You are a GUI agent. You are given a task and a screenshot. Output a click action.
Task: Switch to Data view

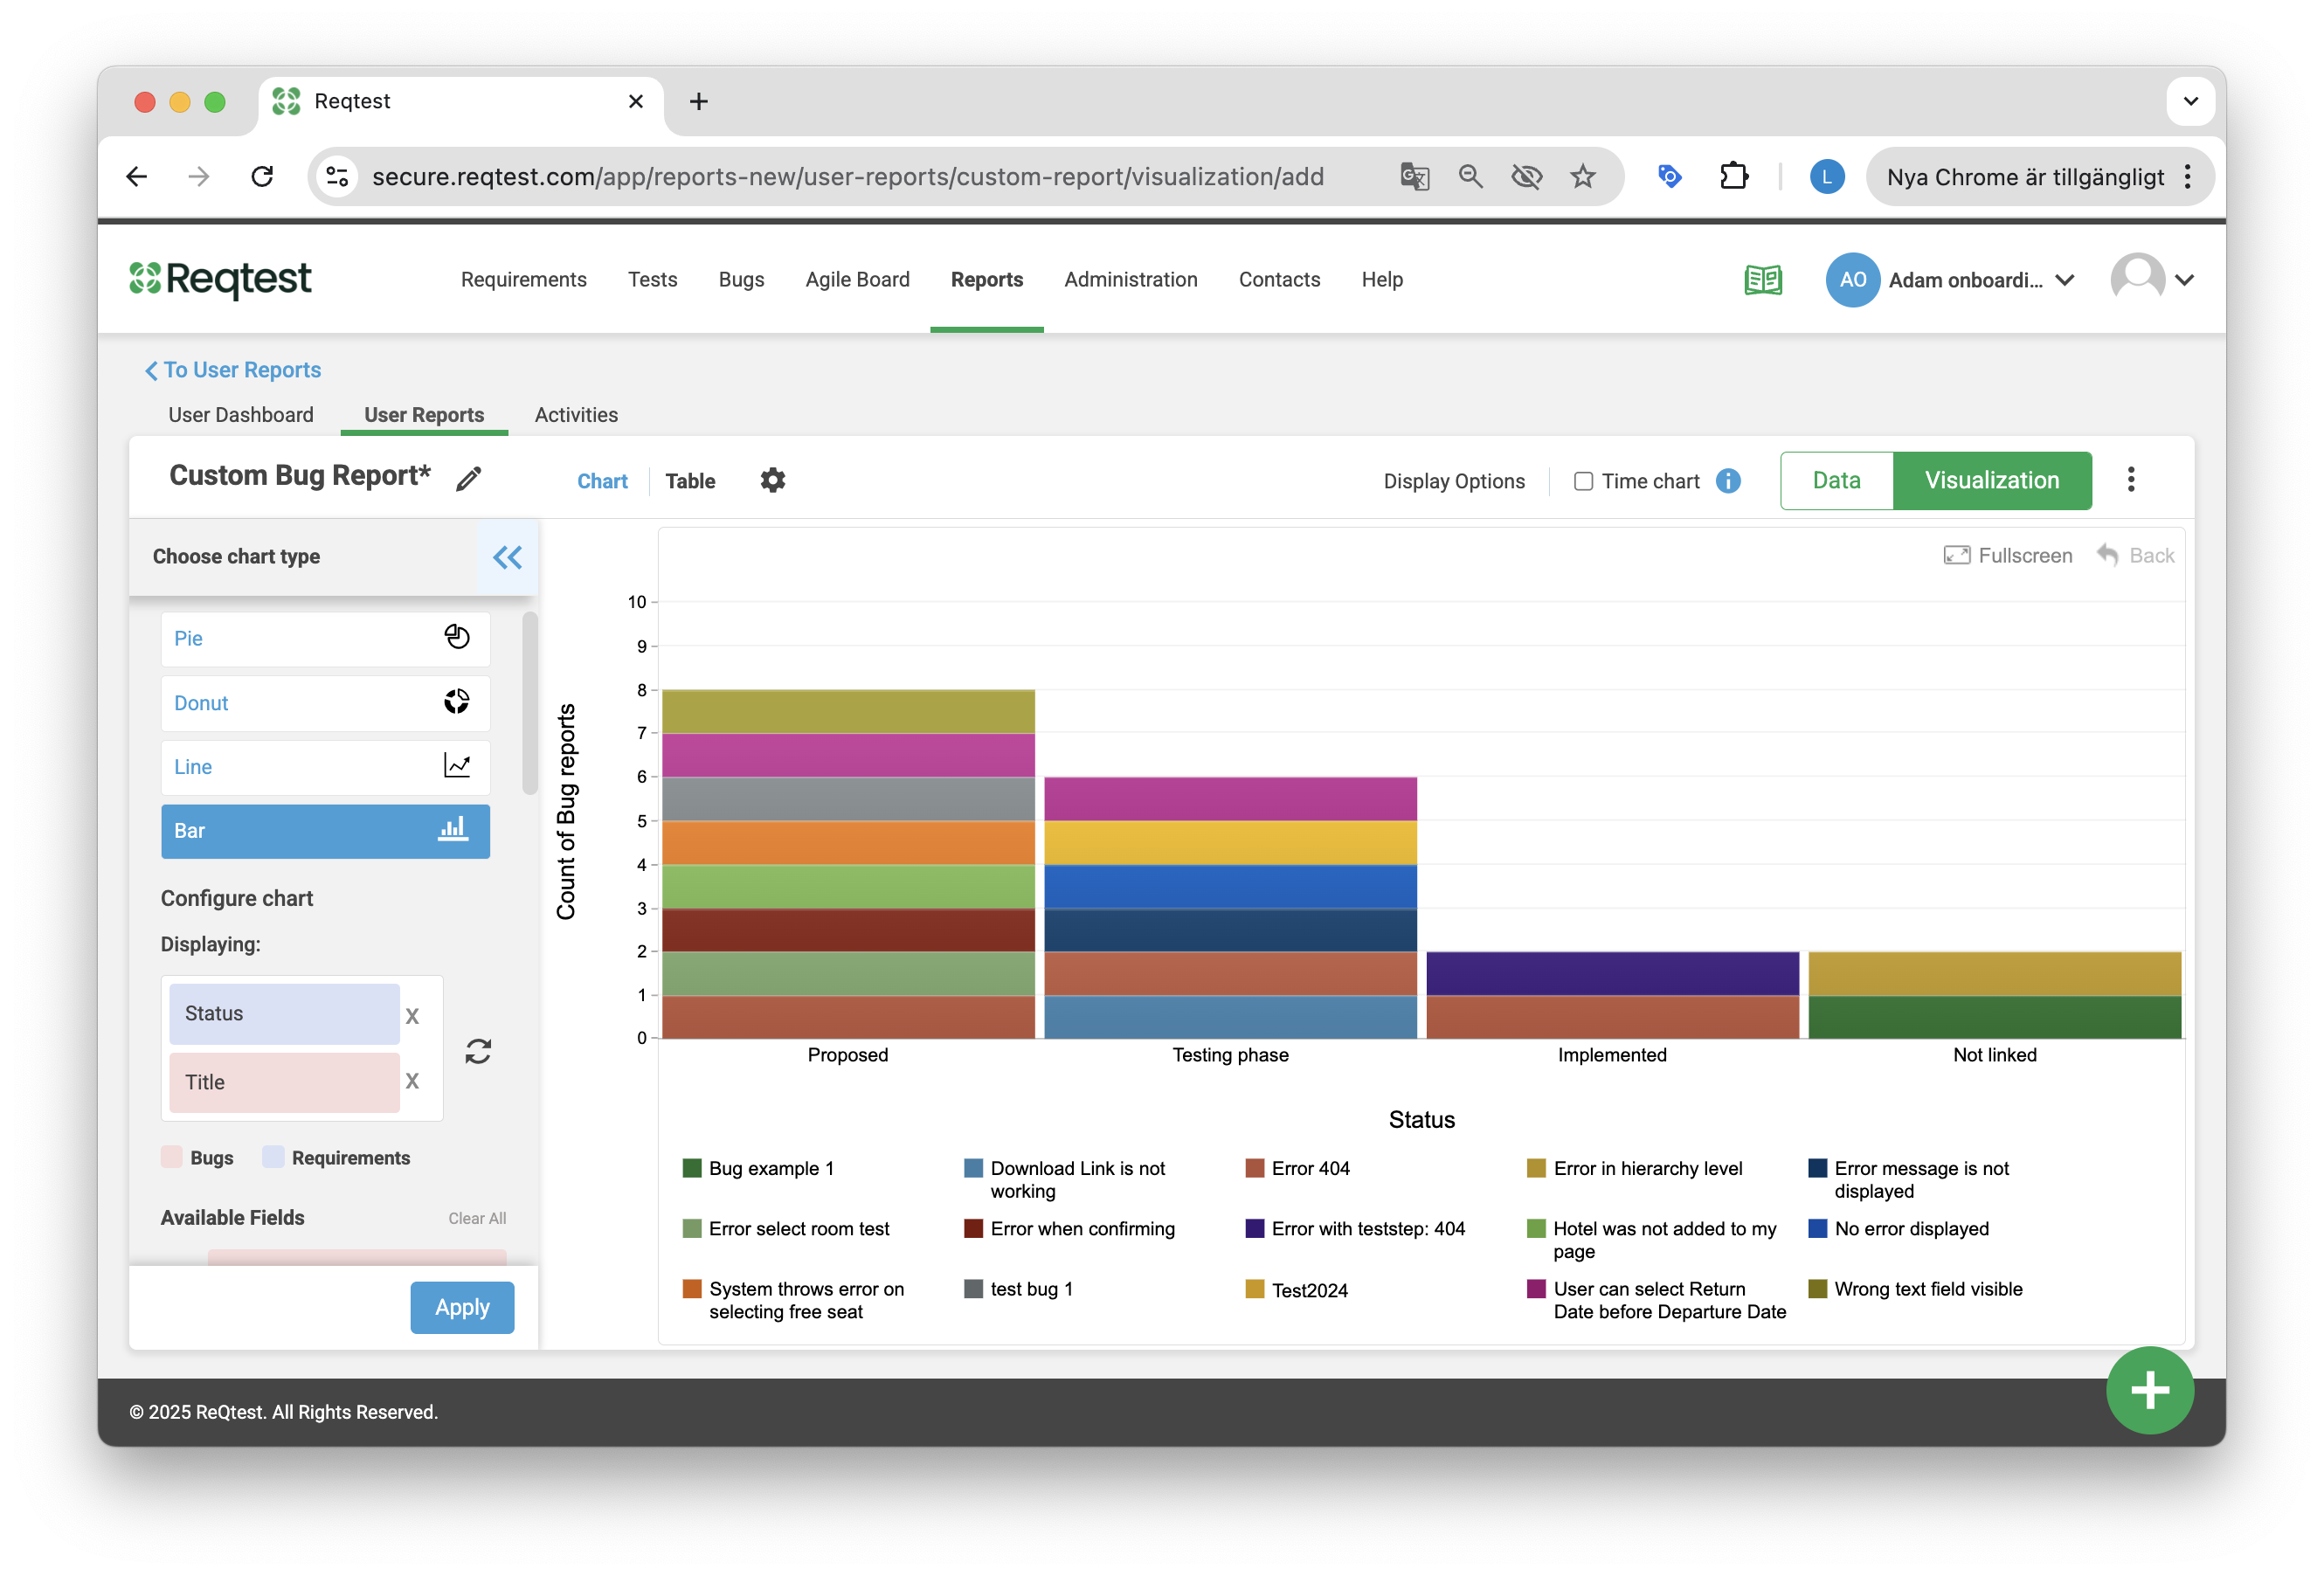(x=1836, y=480)
